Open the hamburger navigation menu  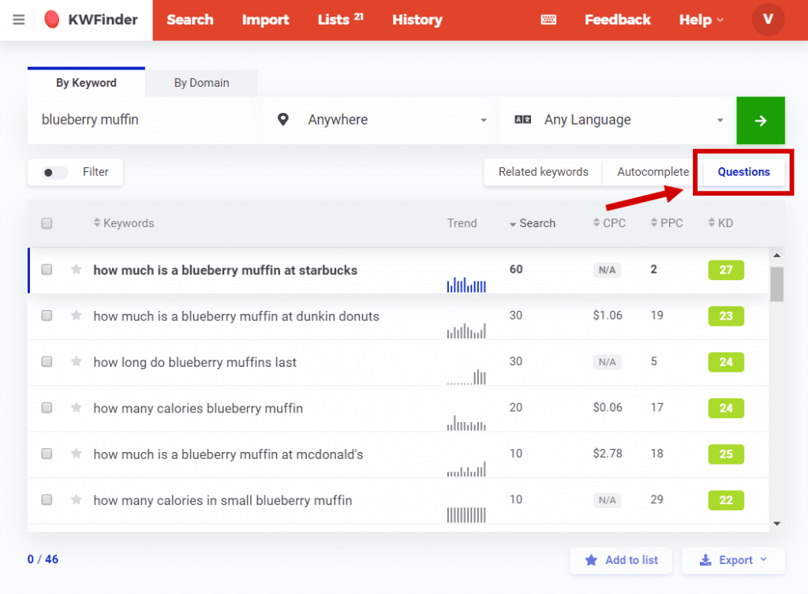[x=19, y=20]
